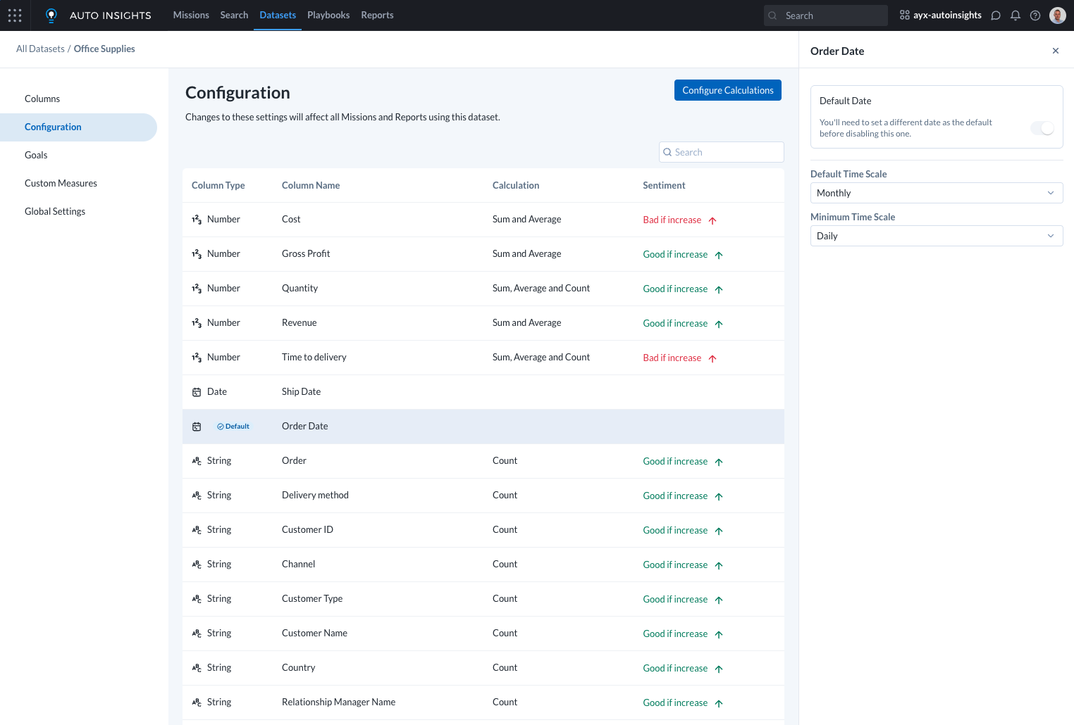1074x725 pixels.
Task: Open the help question mark icon
Action: pos(1035,15)
